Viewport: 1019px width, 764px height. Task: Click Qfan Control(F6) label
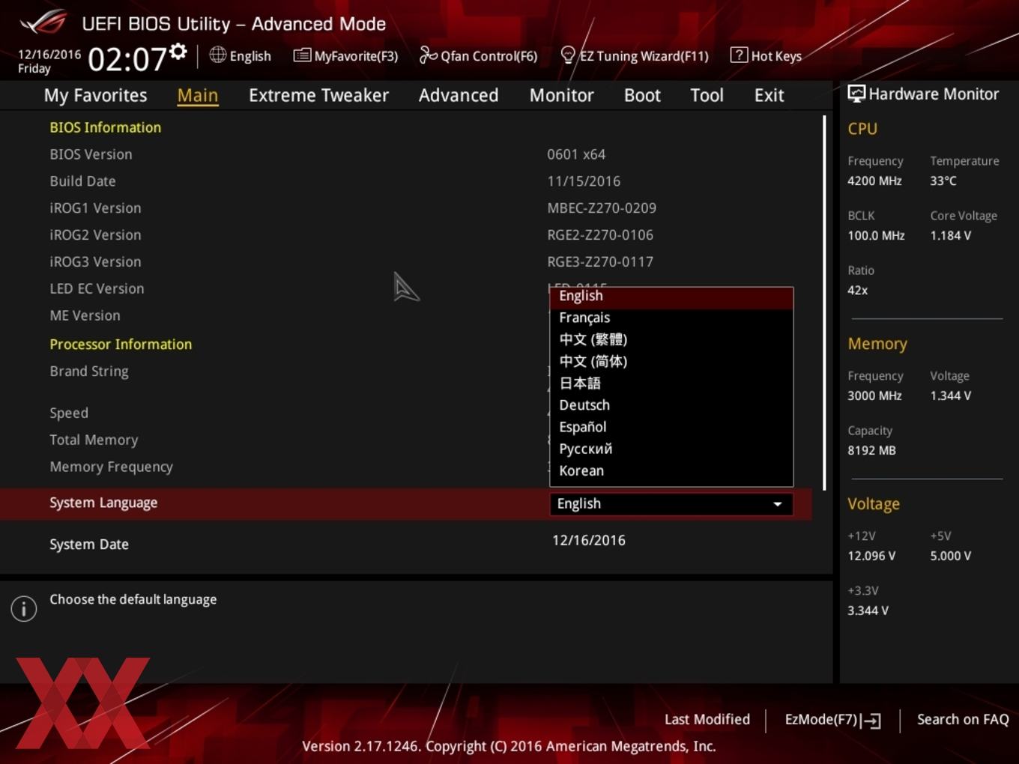(x=489, y=56)
